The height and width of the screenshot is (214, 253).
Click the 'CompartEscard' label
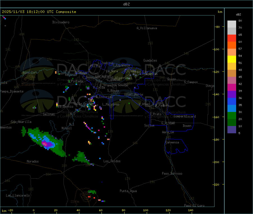point(185,116)
